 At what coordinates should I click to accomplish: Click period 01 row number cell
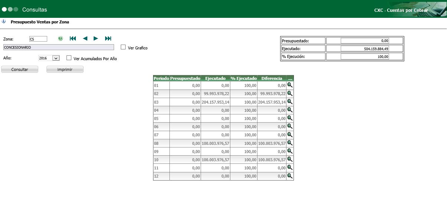point(161,85)
